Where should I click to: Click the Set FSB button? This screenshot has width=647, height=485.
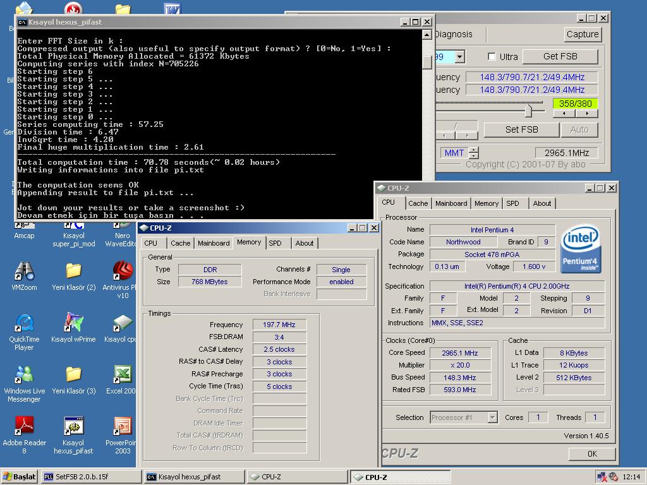521,129
